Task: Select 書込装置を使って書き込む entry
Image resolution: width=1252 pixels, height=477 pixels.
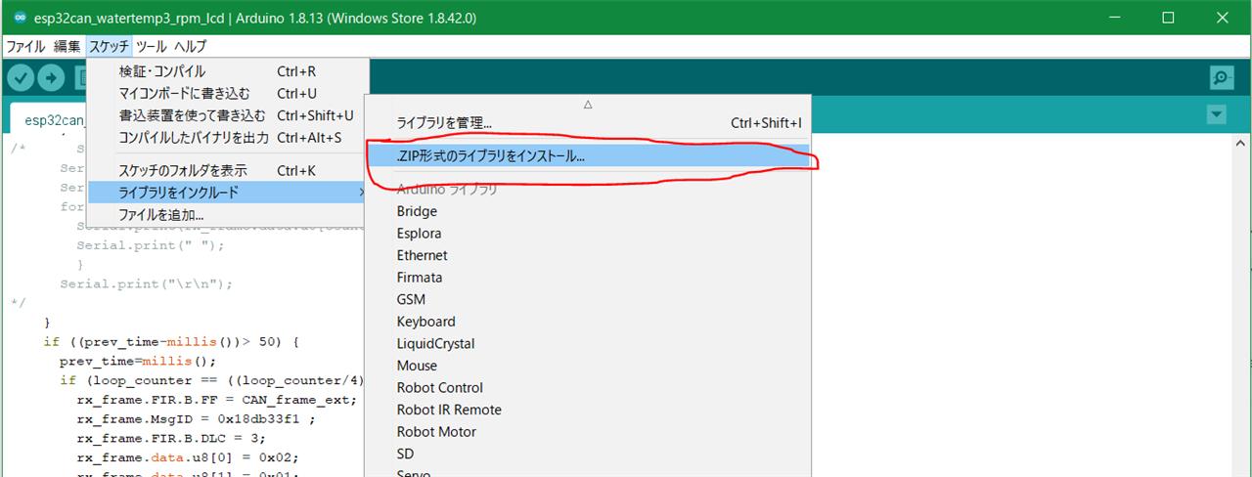Action: pyautogui.click(x=229, y=115)
